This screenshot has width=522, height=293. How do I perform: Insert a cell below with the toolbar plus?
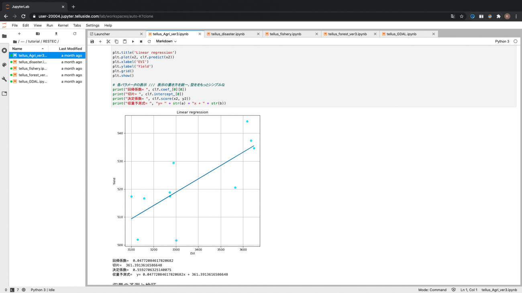pos(100,41)
